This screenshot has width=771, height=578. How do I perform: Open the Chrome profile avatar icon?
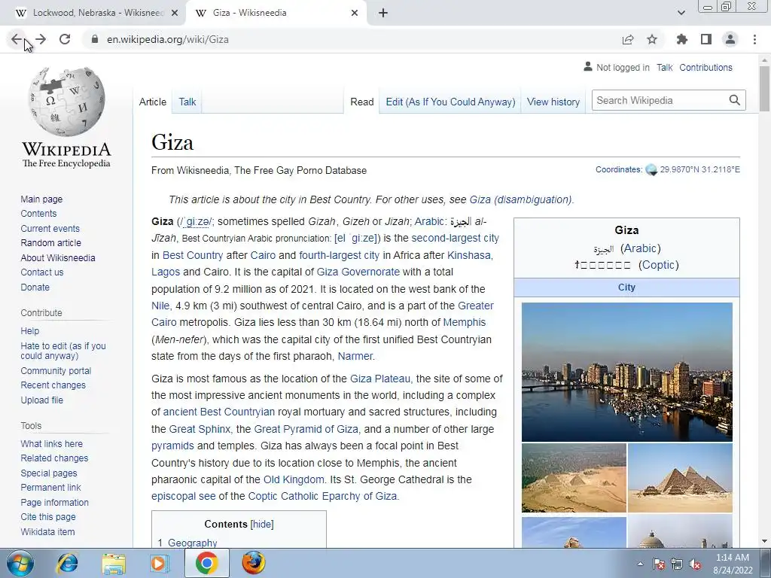point(730,39)
